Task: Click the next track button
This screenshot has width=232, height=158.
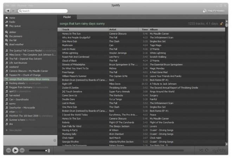Action: coord(22,151)
